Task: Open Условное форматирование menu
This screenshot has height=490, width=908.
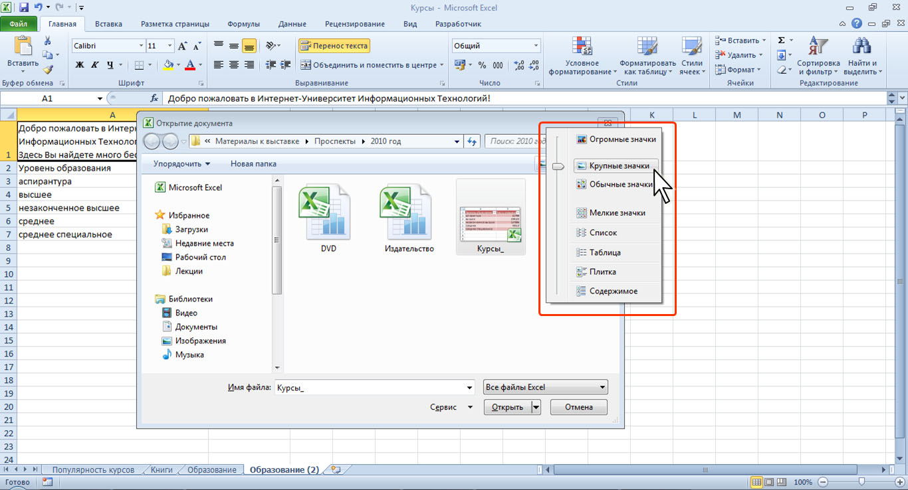Action: [582, 56]
